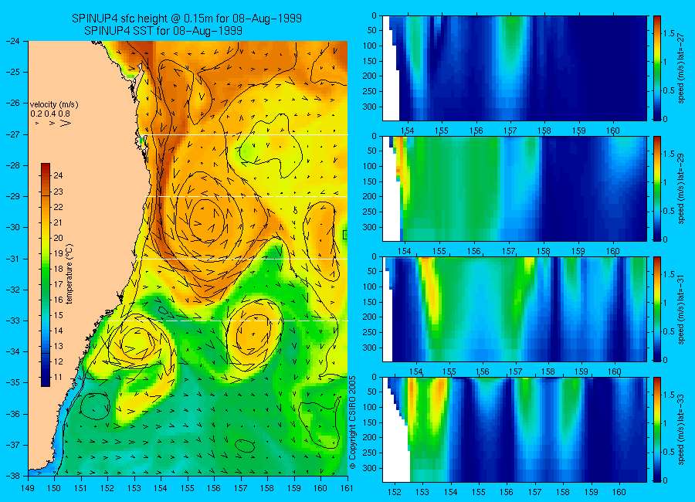695x502 pixels.
Task: Click the 'temperature (°C)' color bar label
Action: tap(69, 274)
